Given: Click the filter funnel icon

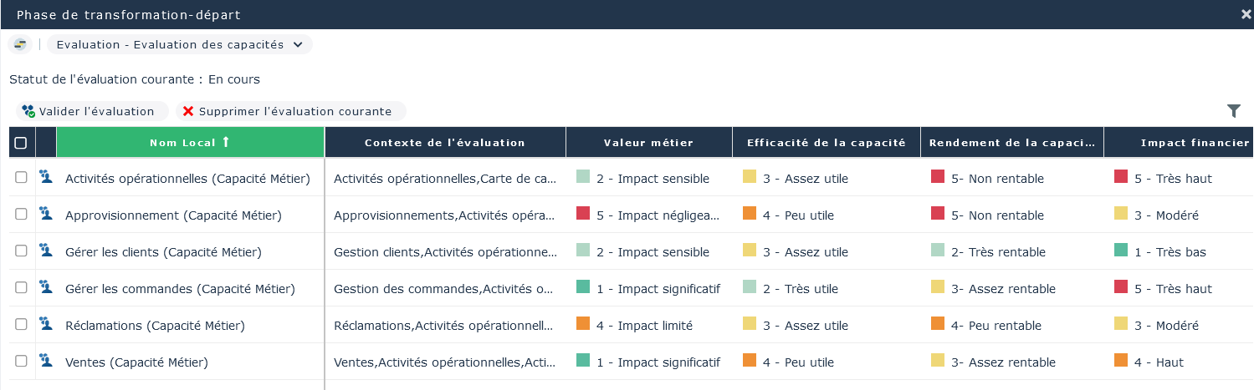Looking at the screenshot, I should tap(1234, 111).
